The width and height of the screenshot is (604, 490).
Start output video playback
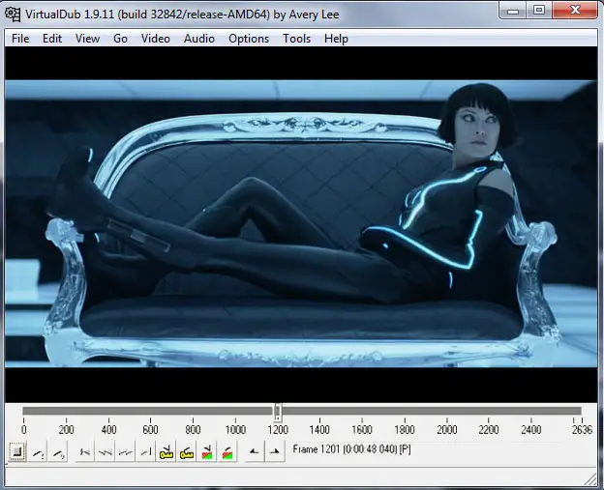[x=58, y=451]
